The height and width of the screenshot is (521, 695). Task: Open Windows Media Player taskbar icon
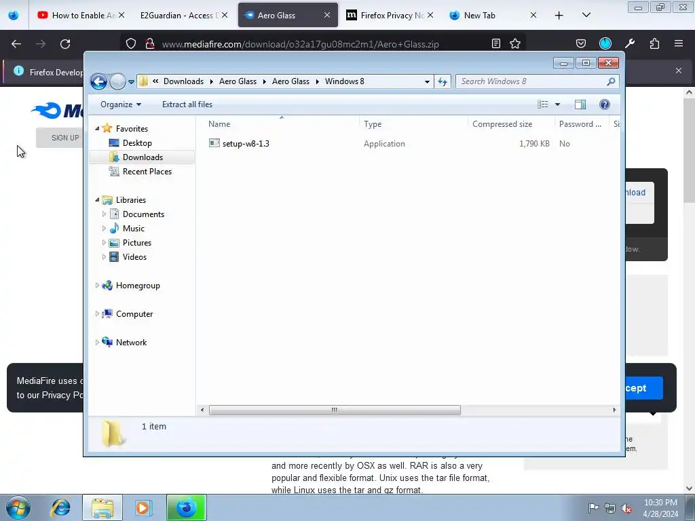click(x=143, y=507)
